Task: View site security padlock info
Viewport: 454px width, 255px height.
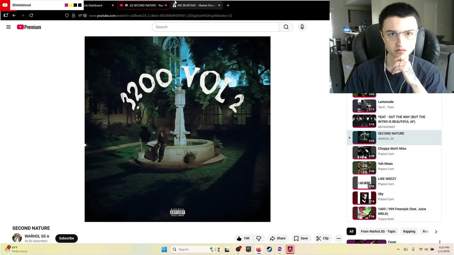Action: click(x=73, y=16)
